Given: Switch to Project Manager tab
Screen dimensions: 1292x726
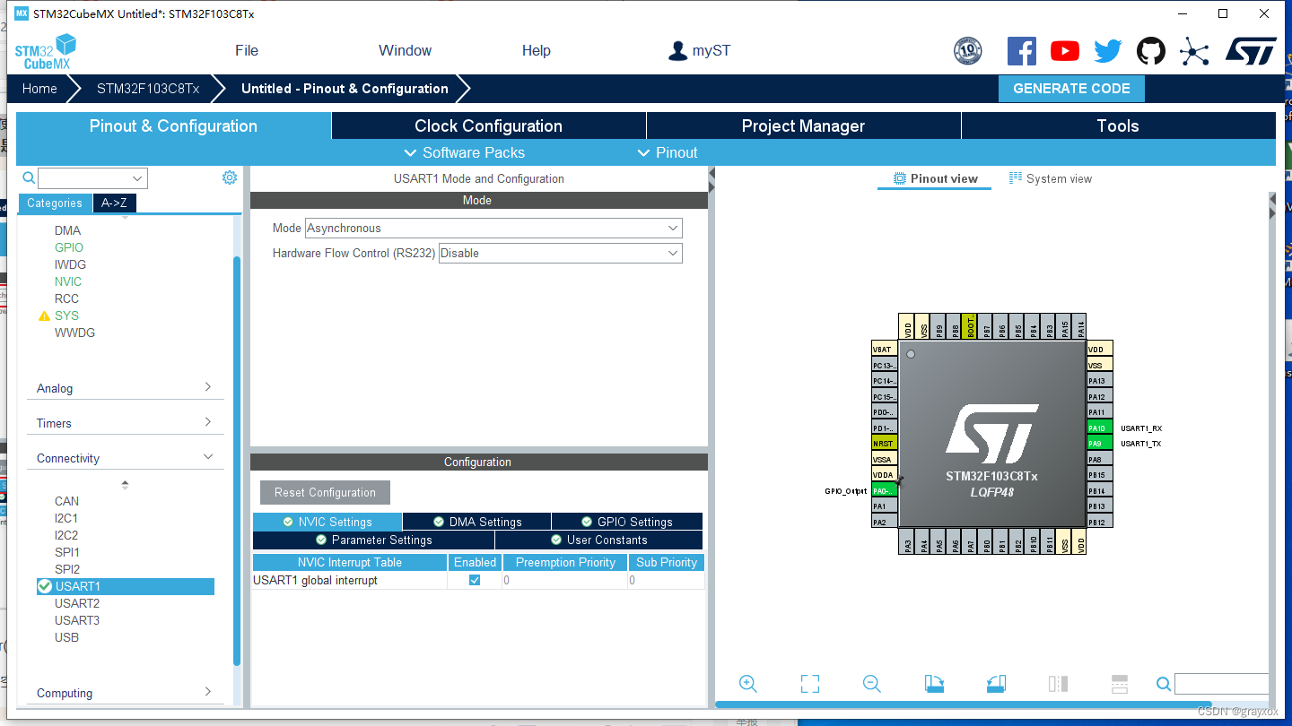Looking at the screenshot, I should 803,126.
